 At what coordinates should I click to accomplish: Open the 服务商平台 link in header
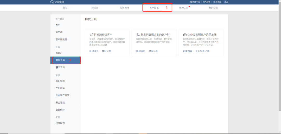coord(195,2)
